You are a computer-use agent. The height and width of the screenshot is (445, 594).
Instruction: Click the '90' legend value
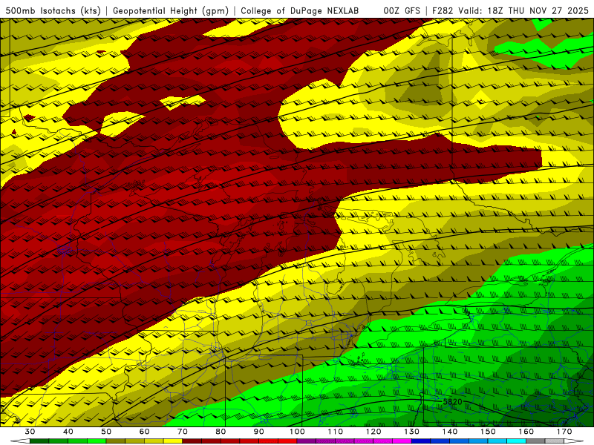pos(258,432)
